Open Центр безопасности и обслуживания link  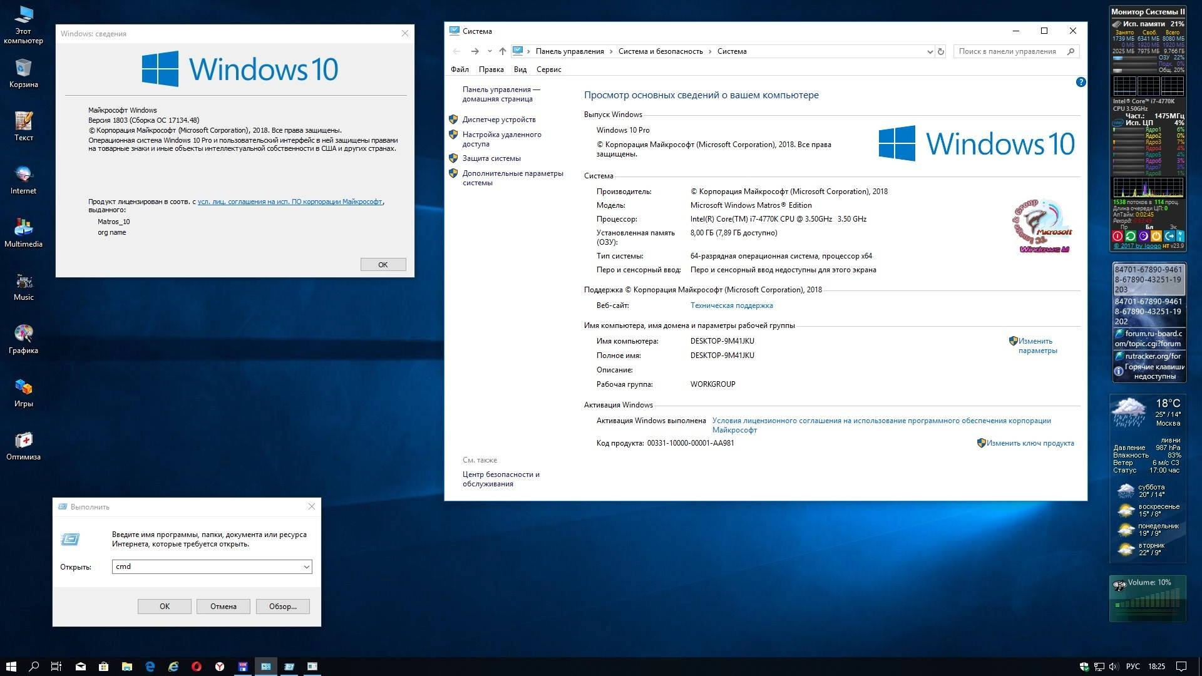point(501,479)
